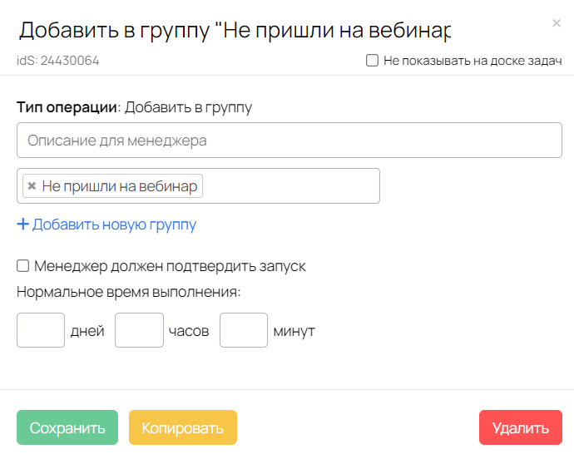The height and width of the screenshot is (459, 574).
Task: Click the dialog title 'Добавить в группу' field
Action: point(233,31)
